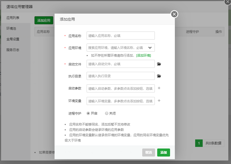Click the 堡塔应用管理器 window title
The image size is (231, 164).
click(x=20, y=7)
